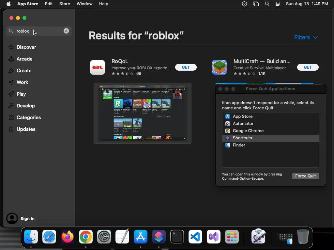Open the Develop category

[x=21, y=106]
